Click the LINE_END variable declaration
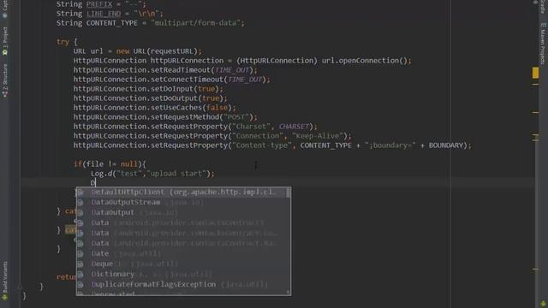Screen dimensions: 548x308 coord(104,14)
